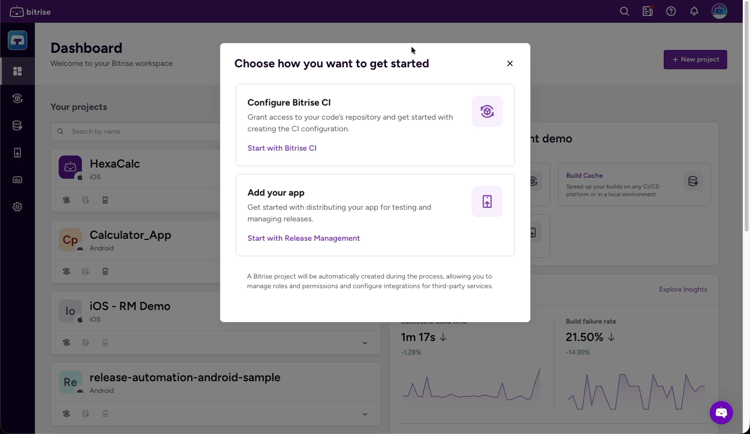The image size is (750, 434).
Task: Open the Build Cache card link
Action: click(x=584, y=175)
